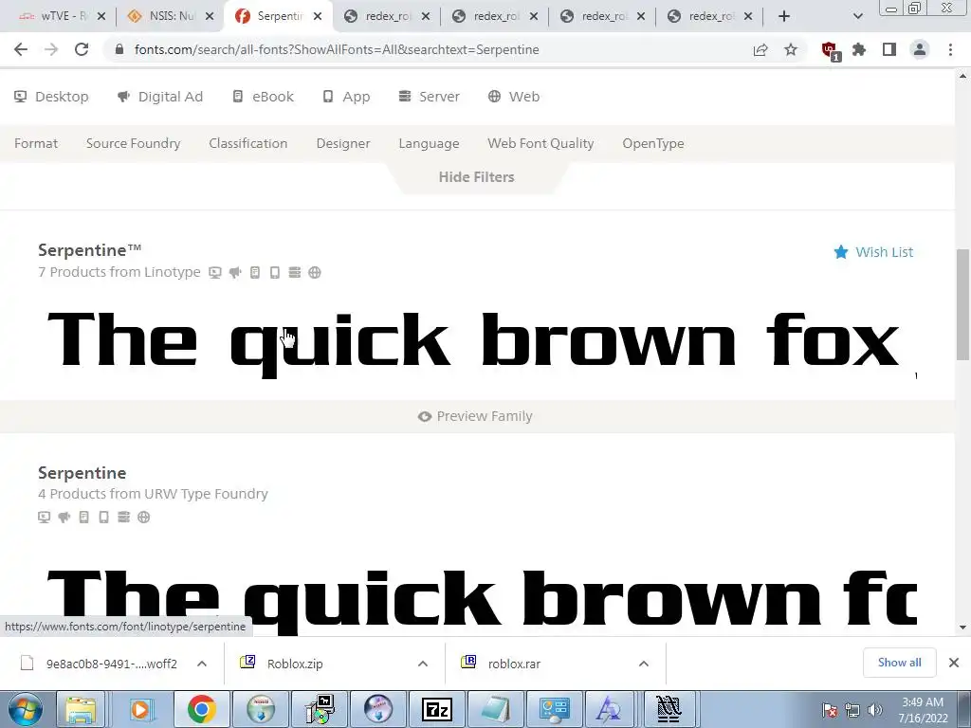
Task: Expand the Format filter
Action: point(36,144)
